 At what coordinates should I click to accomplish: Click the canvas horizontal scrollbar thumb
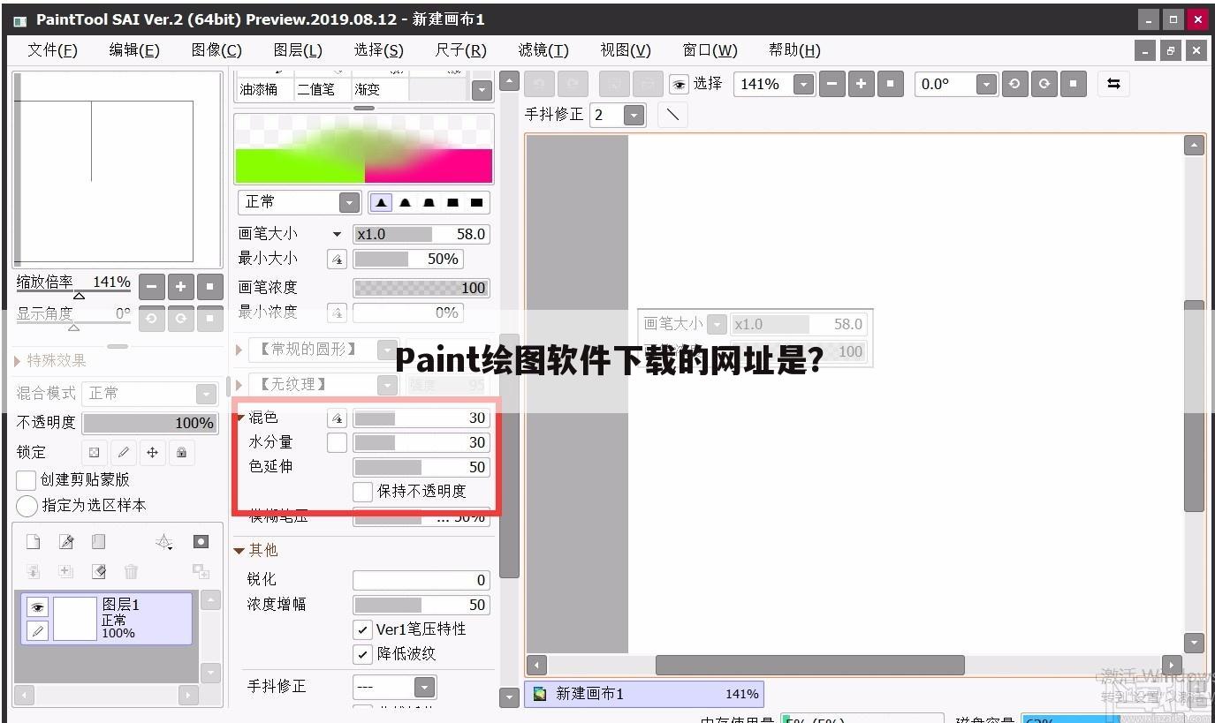pyautogui.click(x=809, y=665)
